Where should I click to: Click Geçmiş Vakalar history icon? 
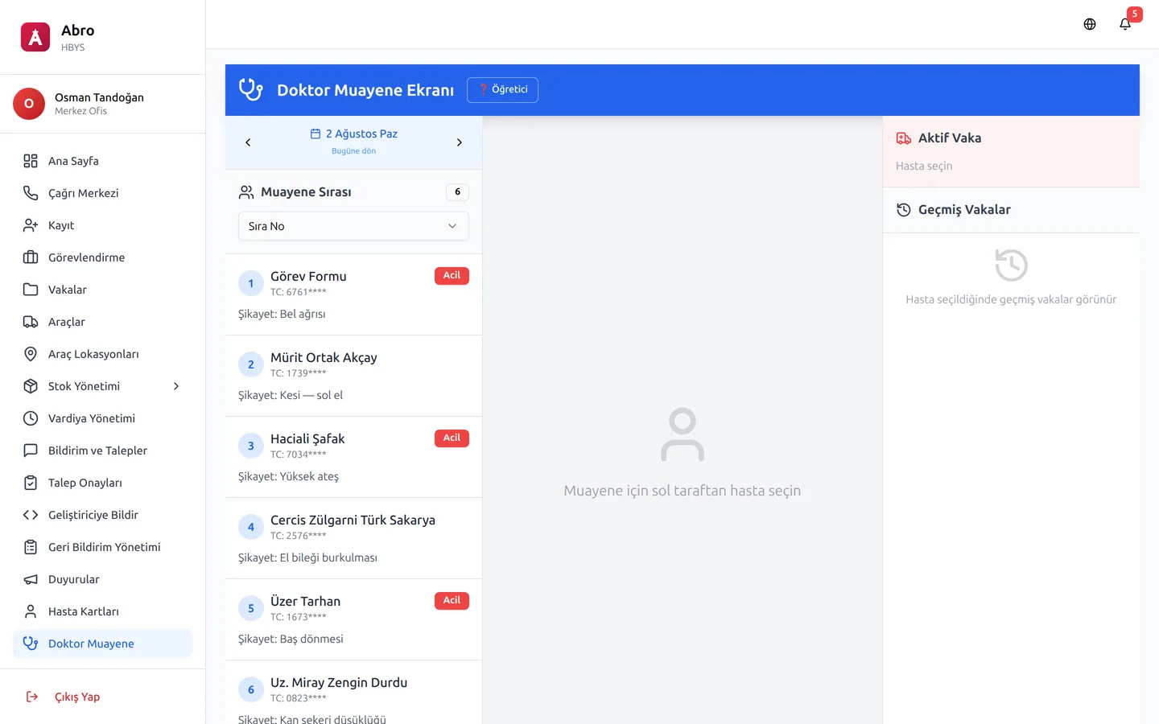[x=904, y=210]
